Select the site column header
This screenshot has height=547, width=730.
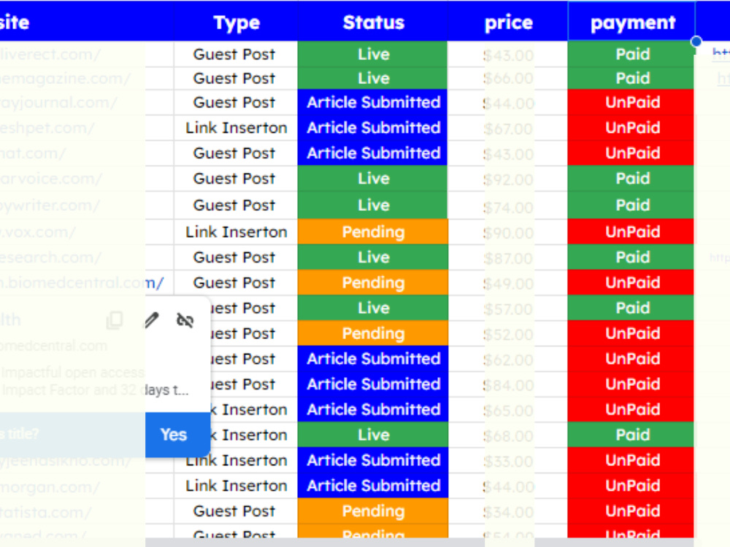pyautogui.click(x=87, y=22)
